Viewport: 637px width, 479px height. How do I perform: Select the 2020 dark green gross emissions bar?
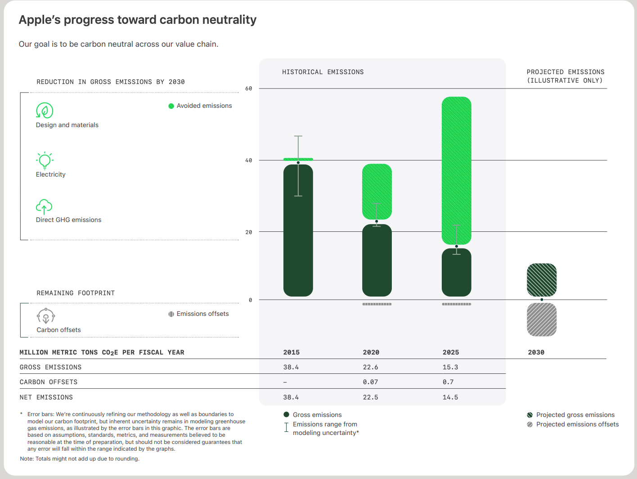(377, 260)
